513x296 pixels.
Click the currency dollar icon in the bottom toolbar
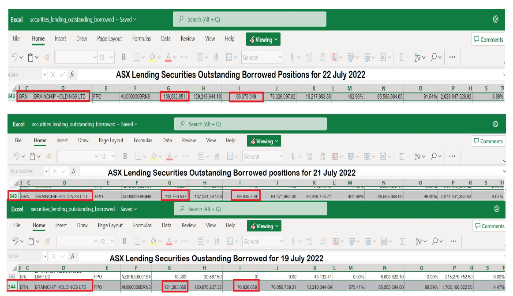pos(292,241)
